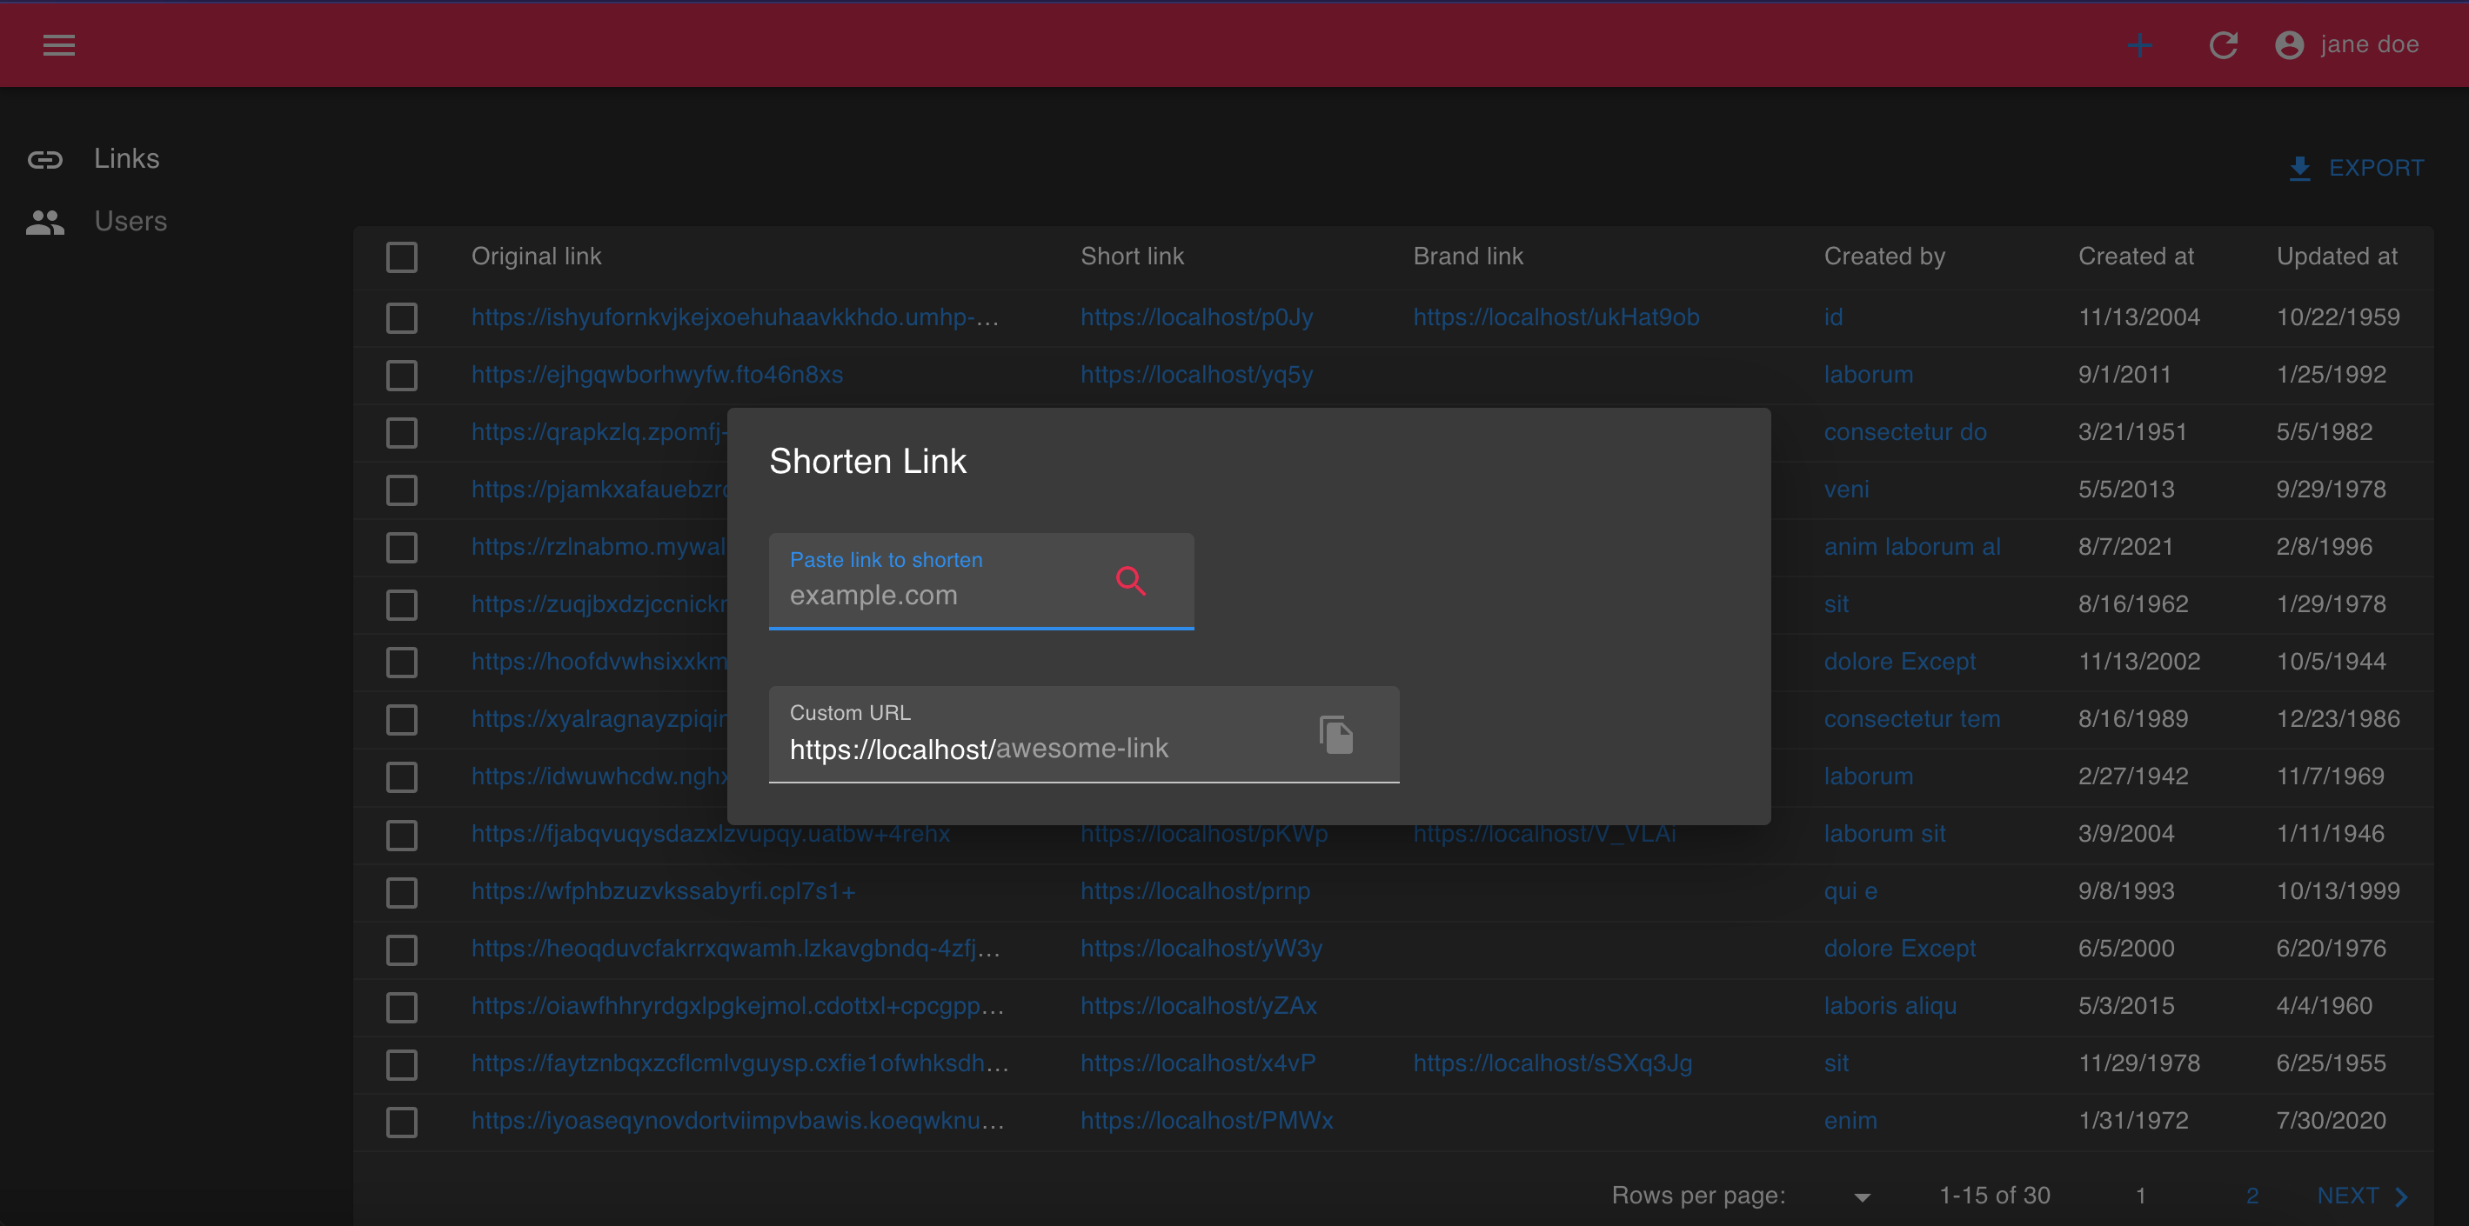This screenshot has height=1226, width=2469.
Task: Open the Users section in the sidebar
Action: click(x=130, y=221)
